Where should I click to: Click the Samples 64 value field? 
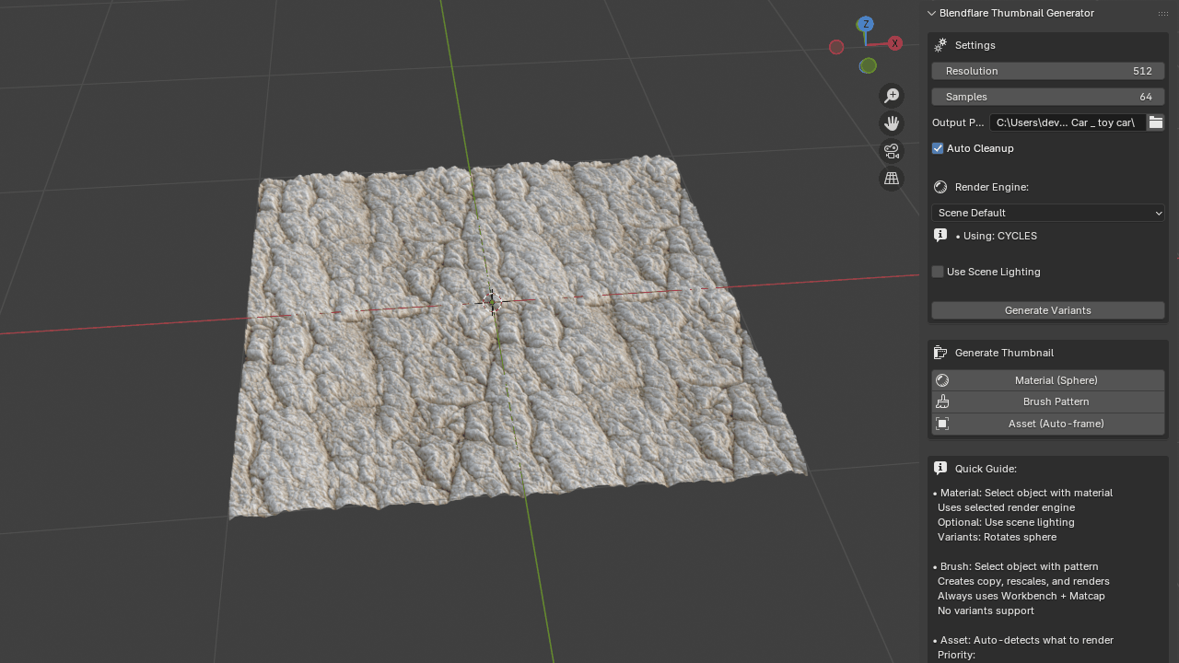(x=1047, y=97)
